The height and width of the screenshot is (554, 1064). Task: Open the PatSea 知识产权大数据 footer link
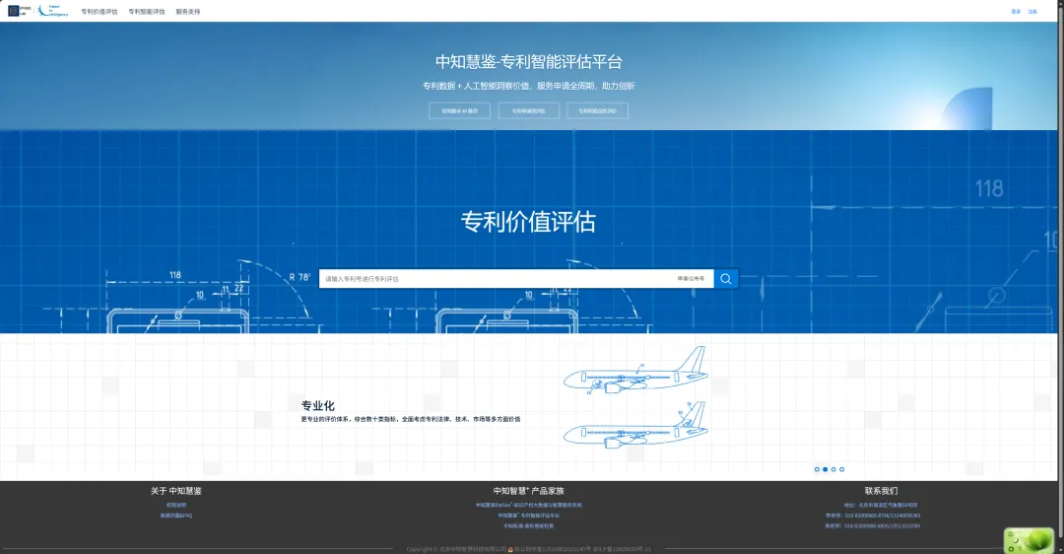(x=529, y=505)
